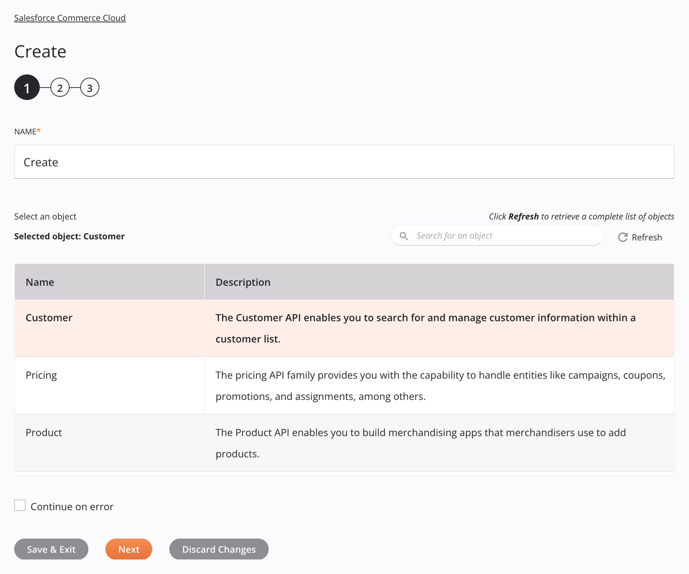Click the Next button to proceed

(x=129, y=549)
